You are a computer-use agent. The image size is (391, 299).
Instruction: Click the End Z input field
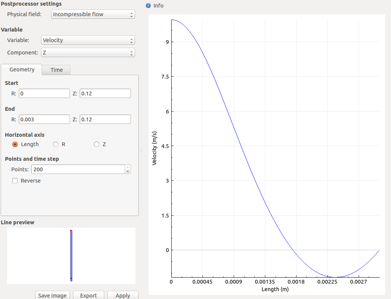[105, 119]
